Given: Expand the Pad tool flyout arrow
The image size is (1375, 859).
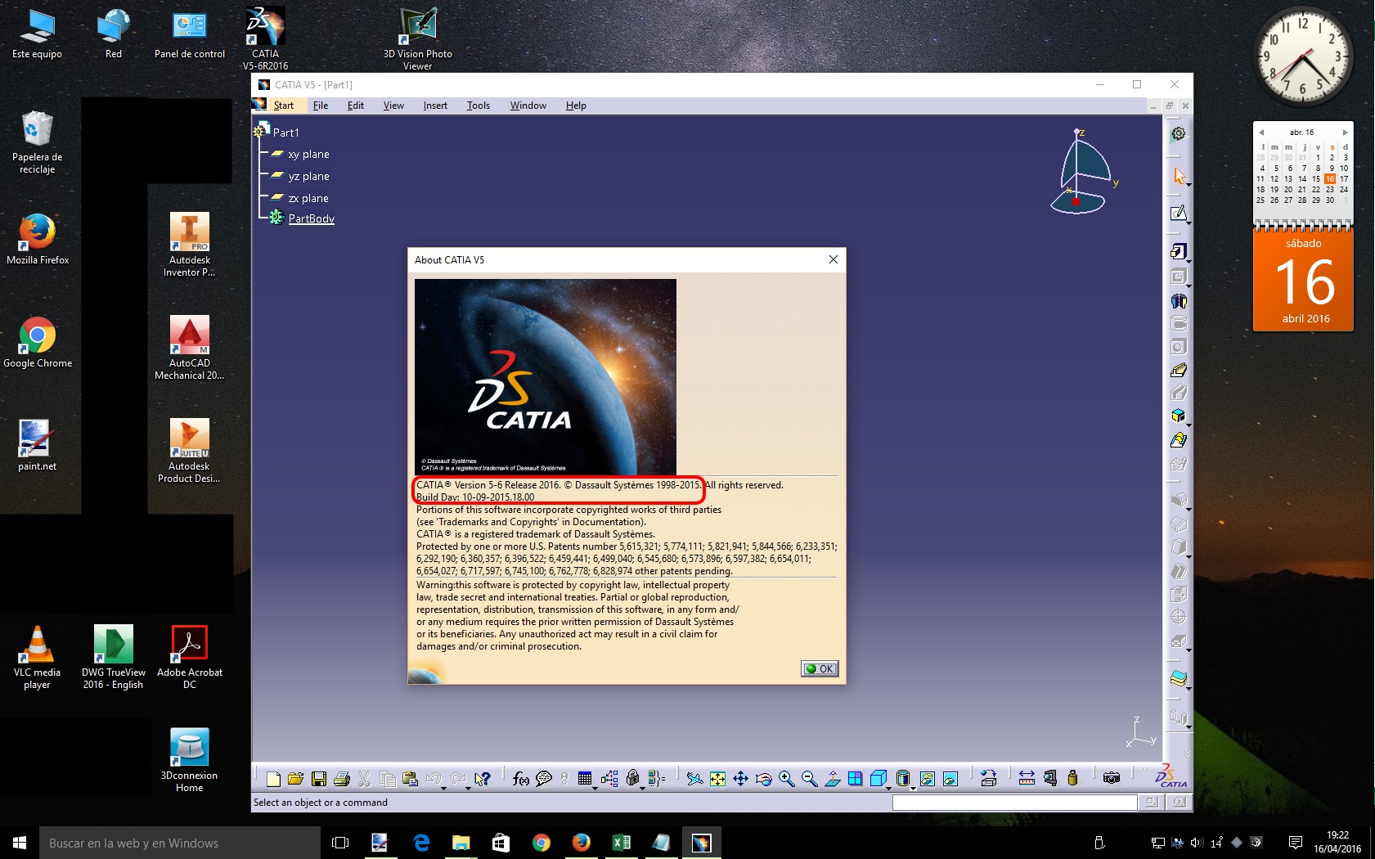Looking at the screenshot, I should (x=1188, y=262).
